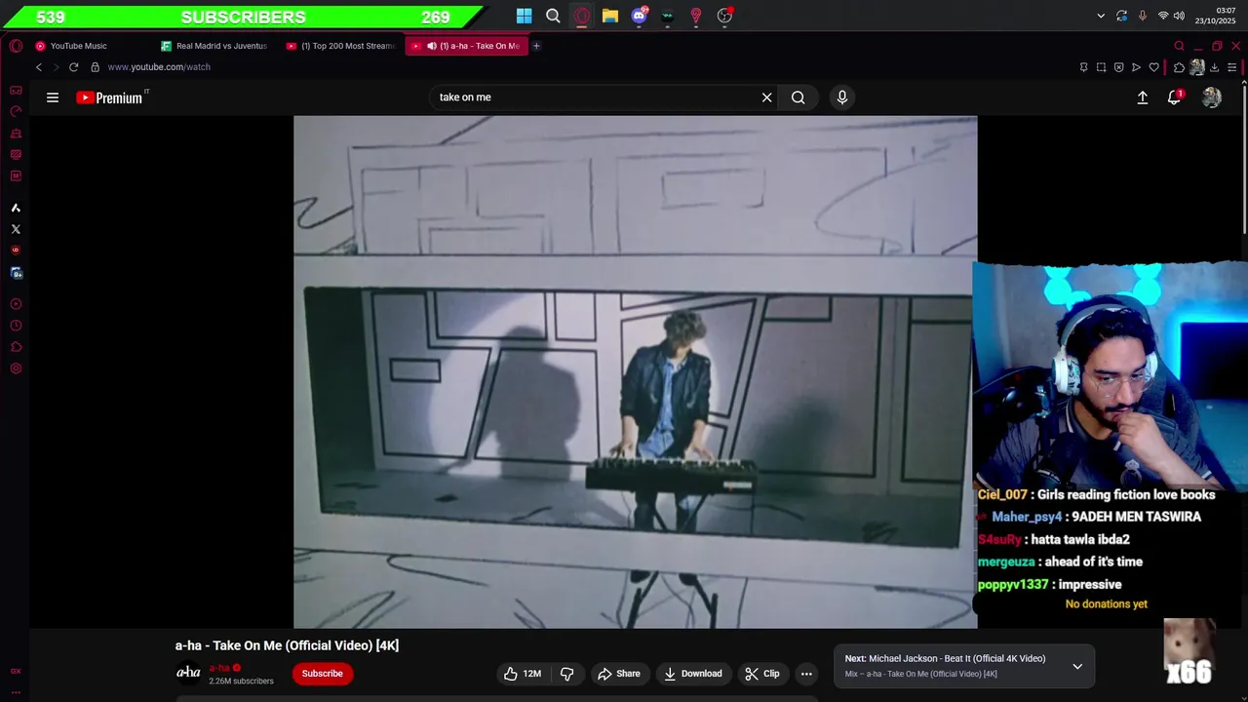Open the browser Downloads icon

coord(1215,67)
